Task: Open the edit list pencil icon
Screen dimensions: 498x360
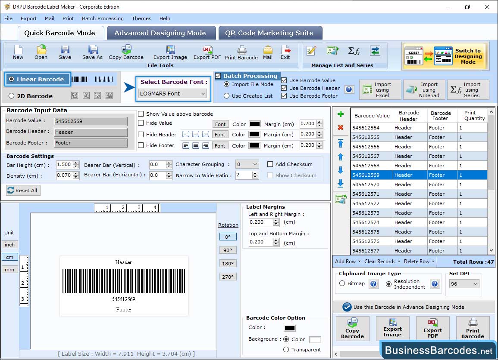Action: (311, 51)
